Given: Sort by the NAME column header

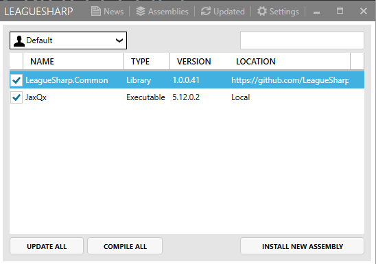Looking at the screenshot, I should (x=73, y=61).
